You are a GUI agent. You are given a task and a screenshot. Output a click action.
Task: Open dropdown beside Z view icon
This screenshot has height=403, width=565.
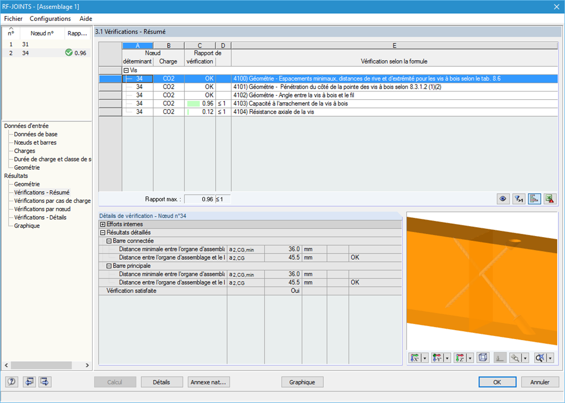(x=470, y=358)
